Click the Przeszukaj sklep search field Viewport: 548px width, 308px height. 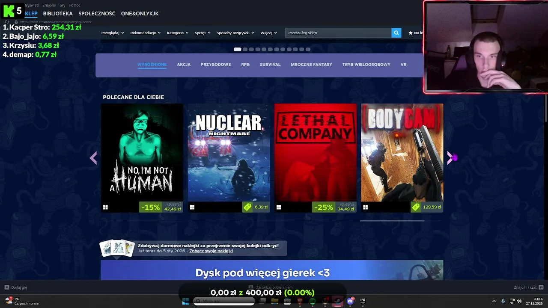click(x=338, y=33)
